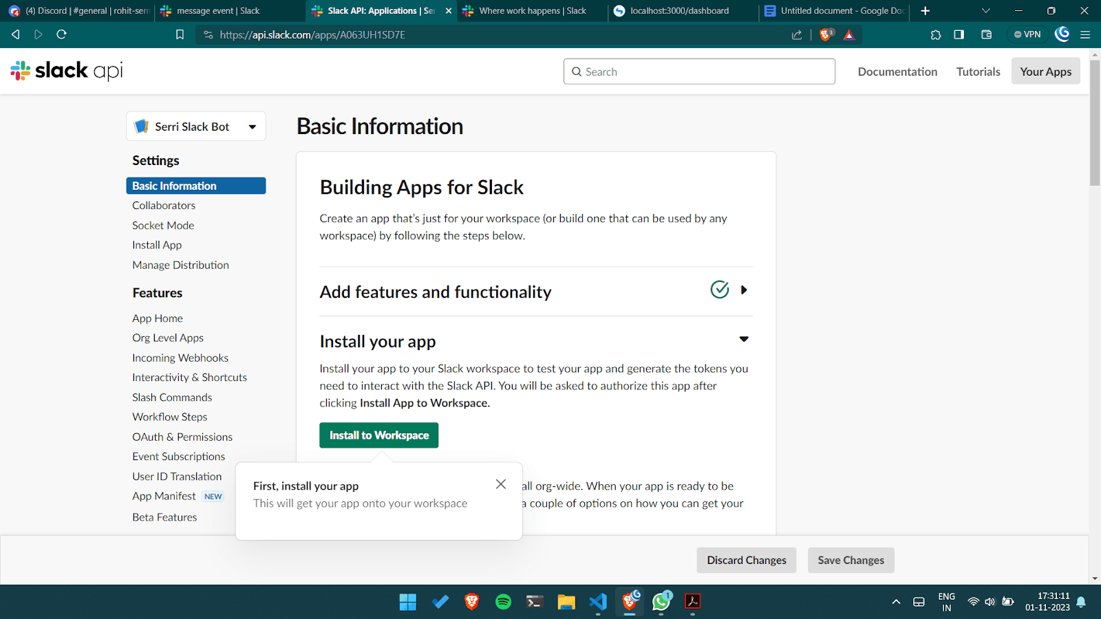Open the Serri Slack Bot app dropdown
The height and width of the screenshot is (619, 1101).
[x=196, y=127]
